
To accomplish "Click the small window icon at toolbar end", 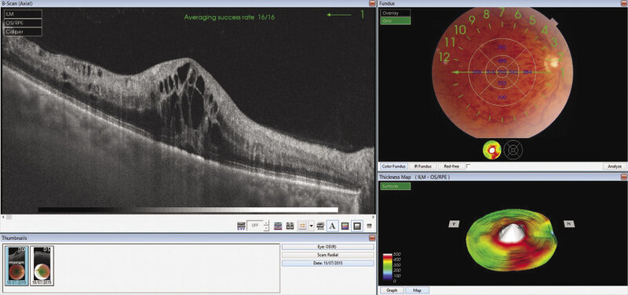I will 369,226.
